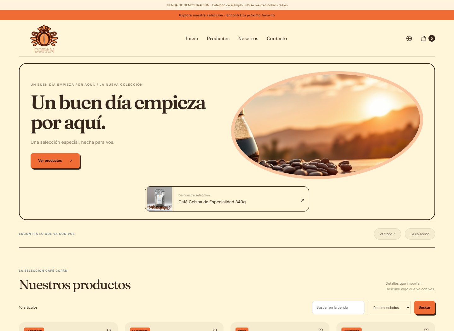Click the TIENDA DE DEMOSTRACIÓN notice text
The width and height of the screenshot is (454, 331).
click(x=227, y=5)
